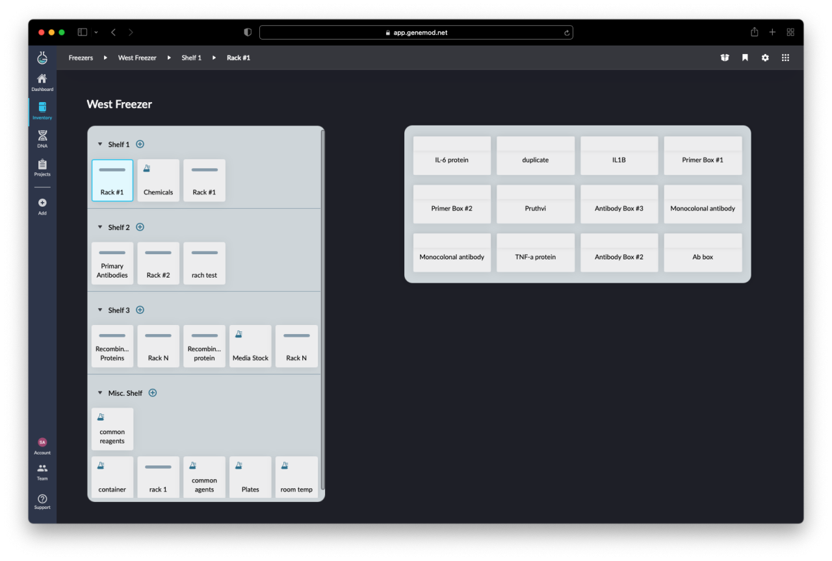
Task: Open the common agents category
Action: 204,478
